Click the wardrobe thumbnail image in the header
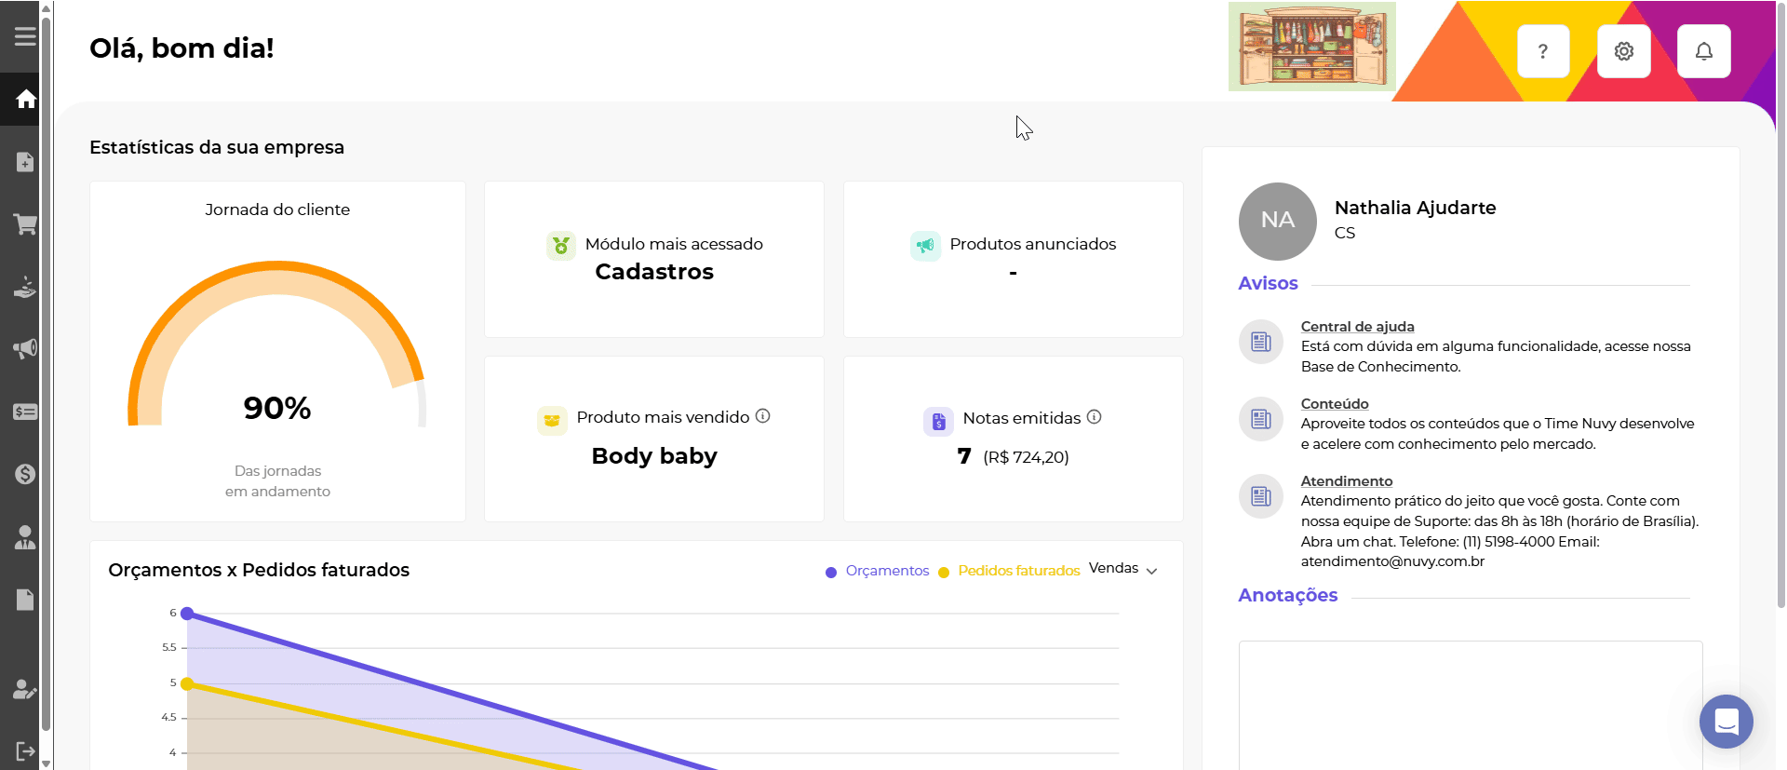 (x=1311, y=47)
